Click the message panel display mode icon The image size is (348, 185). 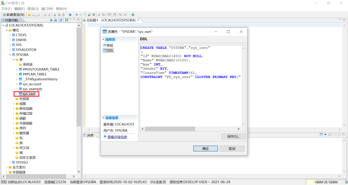[321, 135]
